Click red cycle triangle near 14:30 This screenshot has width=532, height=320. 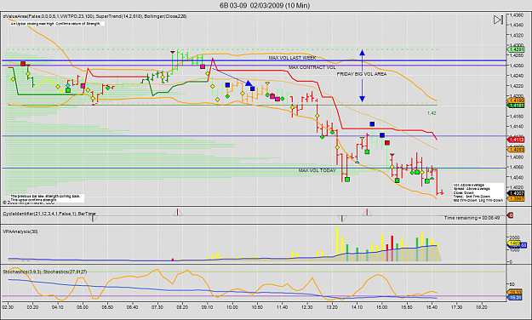[367, 213]
